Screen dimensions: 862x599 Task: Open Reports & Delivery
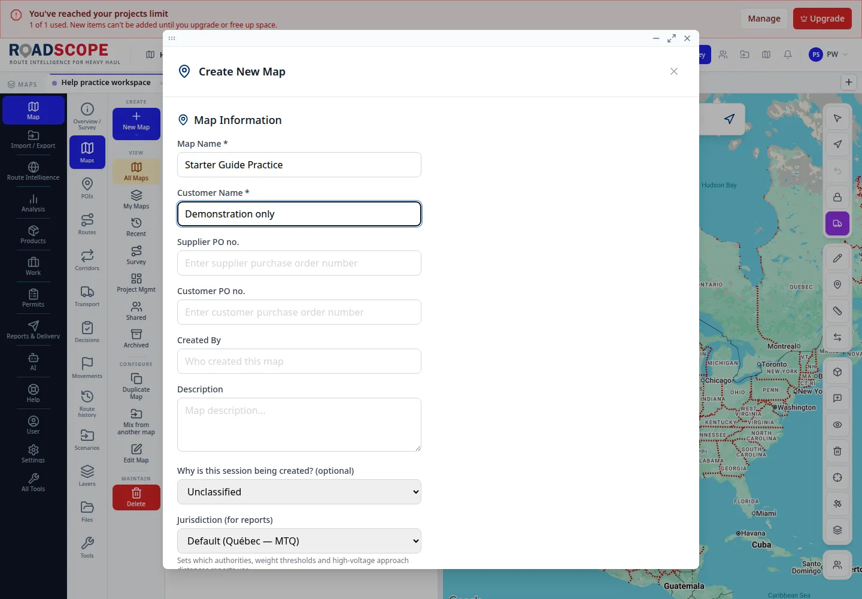33,330
